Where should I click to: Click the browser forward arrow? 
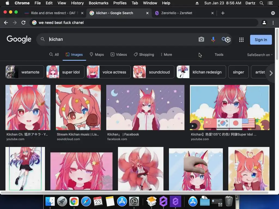click(15, 23)
